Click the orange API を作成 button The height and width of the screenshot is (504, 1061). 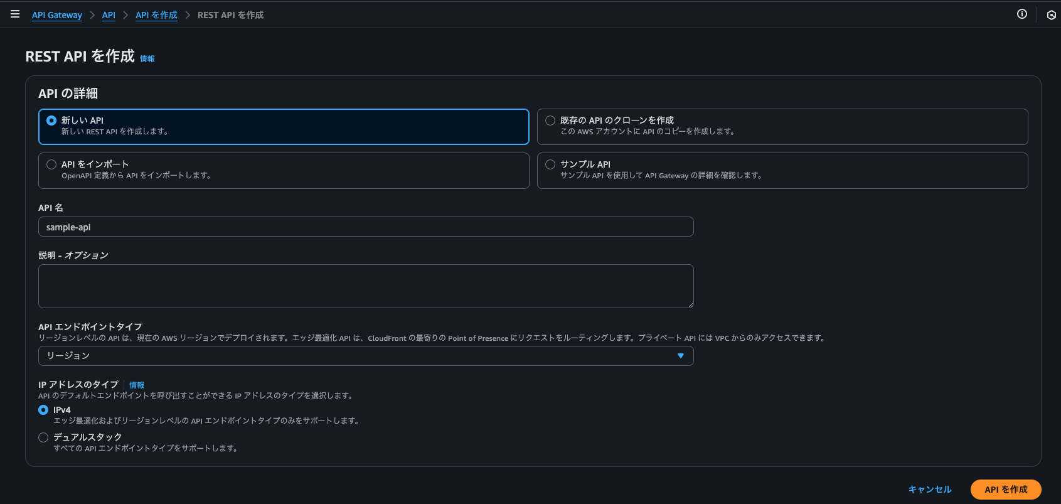[x=1006, y=490]
